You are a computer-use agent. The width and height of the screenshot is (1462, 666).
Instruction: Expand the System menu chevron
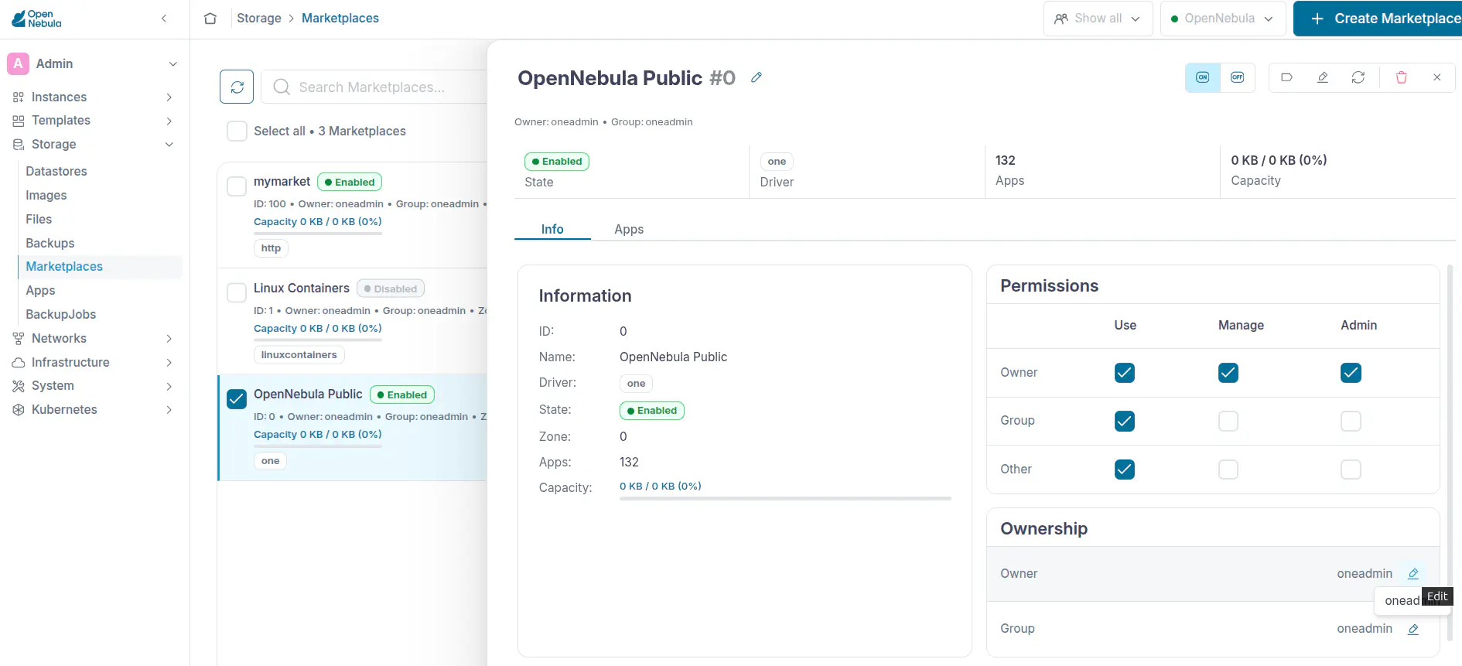point(169,386)
